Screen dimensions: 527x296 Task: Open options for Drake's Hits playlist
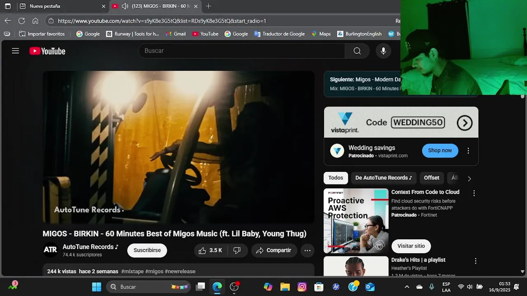coord(476,261)
